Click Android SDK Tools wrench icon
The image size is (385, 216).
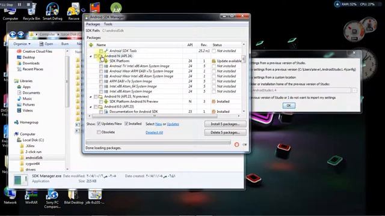click(106, 50)
